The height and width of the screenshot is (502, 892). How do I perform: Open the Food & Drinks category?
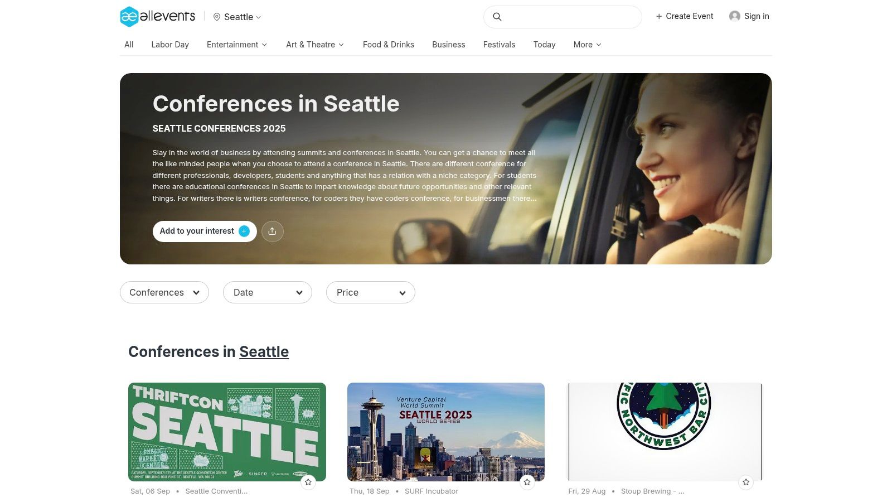tap(389, 45)
